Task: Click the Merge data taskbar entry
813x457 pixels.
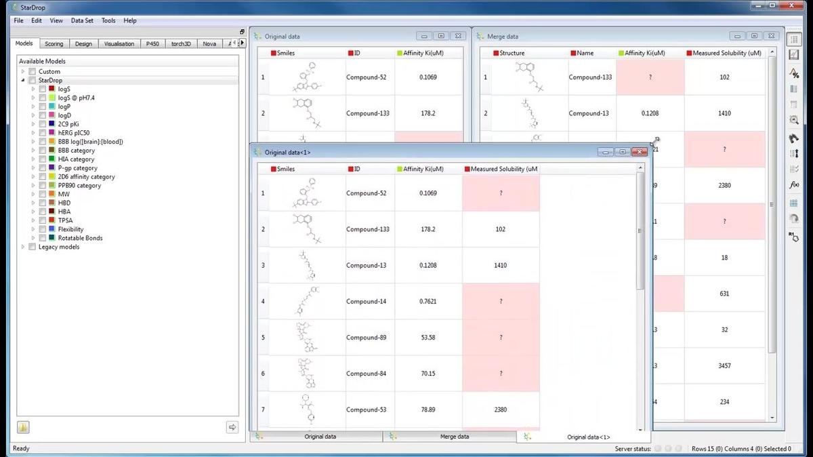Action: 454,436
